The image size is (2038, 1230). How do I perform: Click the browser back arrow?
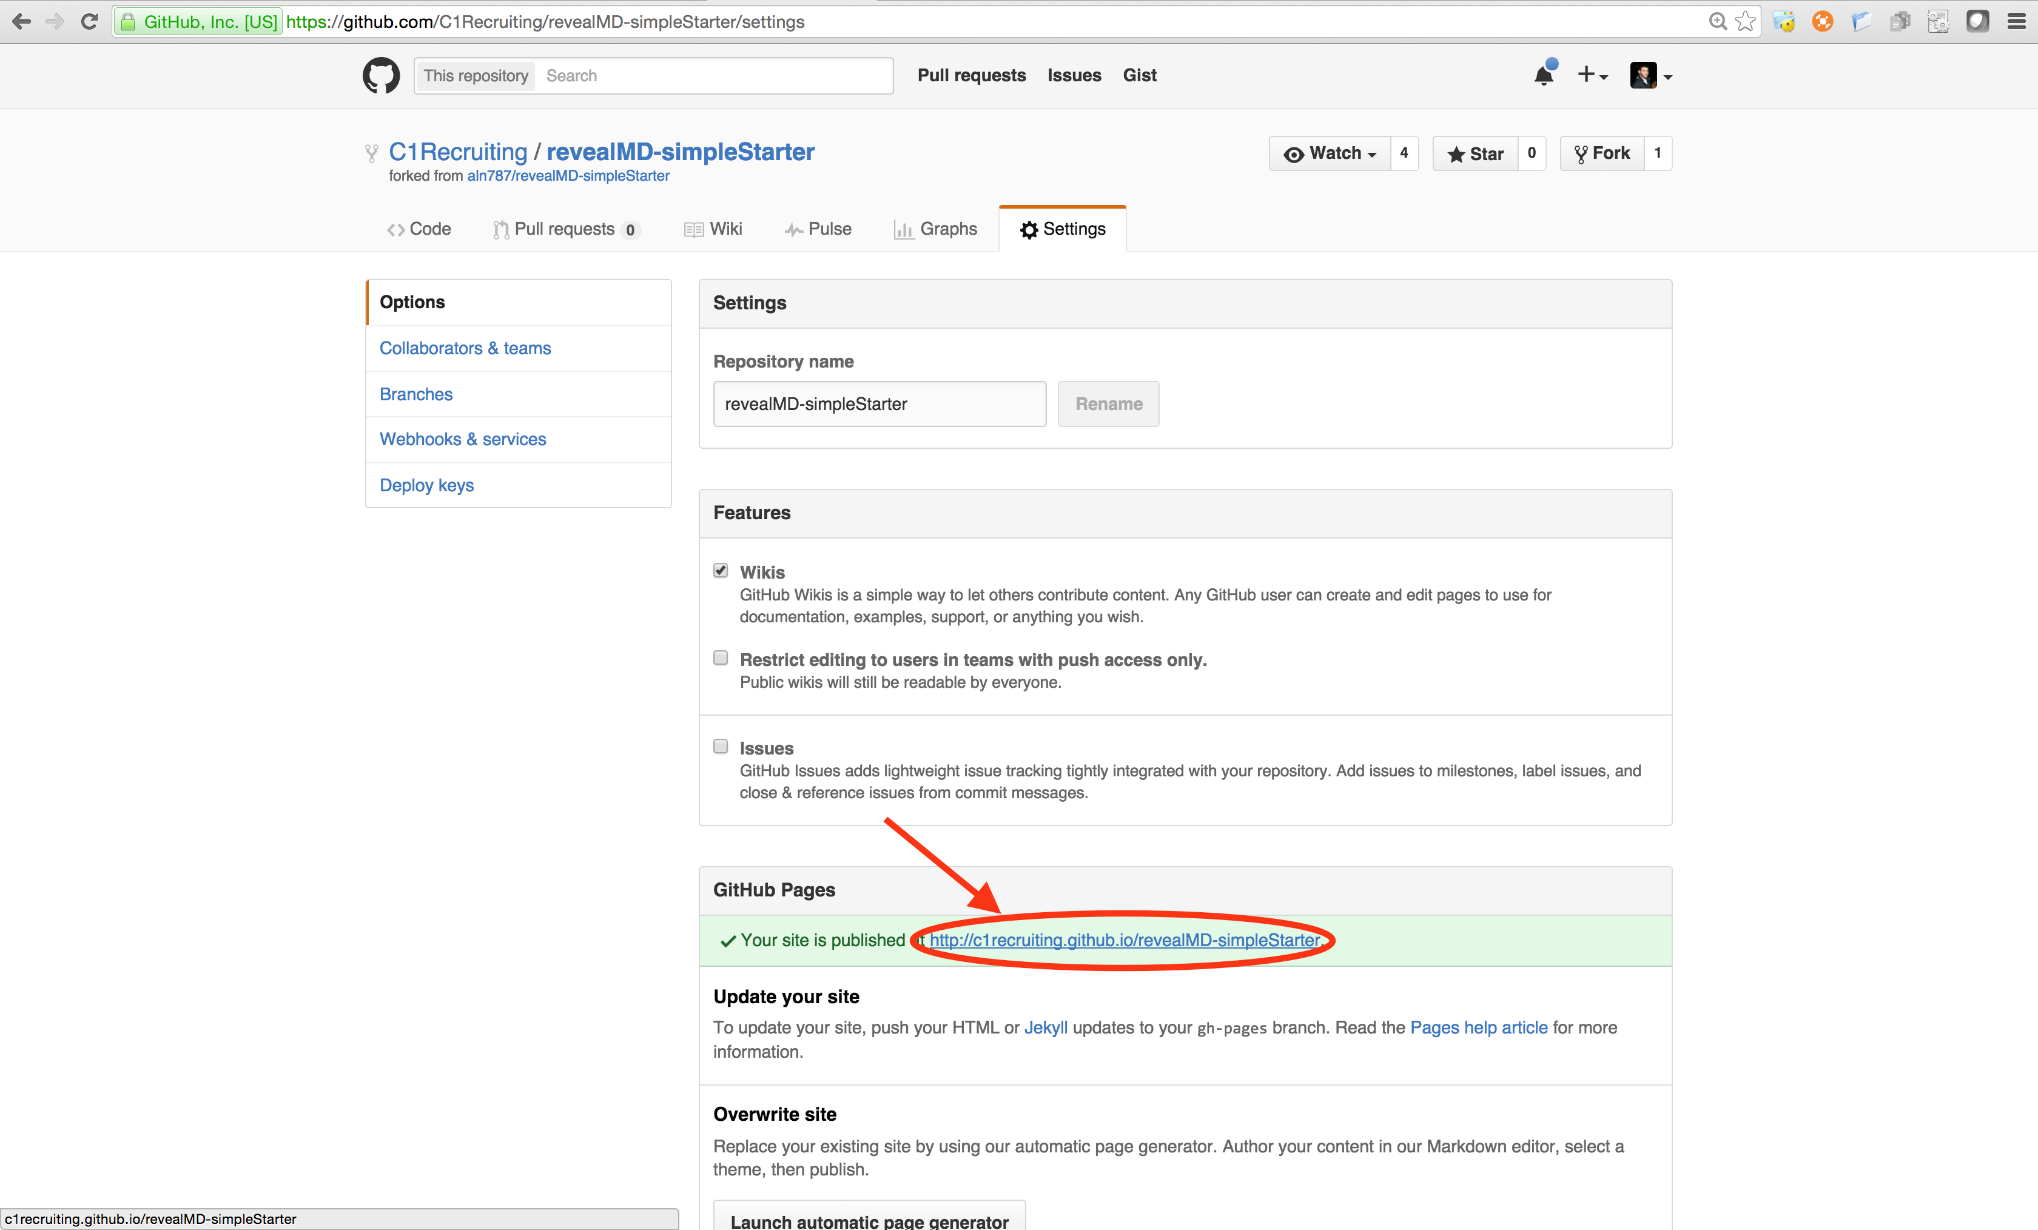tap(21, 21)
